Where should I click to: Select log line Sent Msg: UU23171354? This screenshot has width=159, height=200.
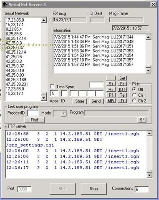93,55
